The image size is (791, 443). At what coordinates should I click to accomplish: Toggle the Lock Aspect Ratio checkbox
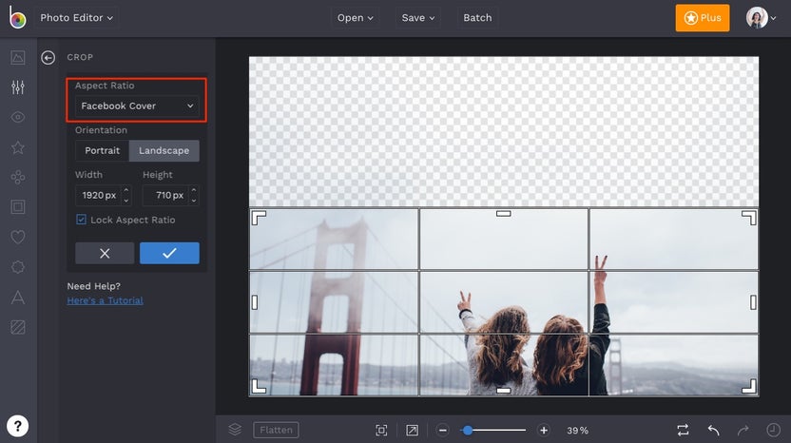(81, 220)
